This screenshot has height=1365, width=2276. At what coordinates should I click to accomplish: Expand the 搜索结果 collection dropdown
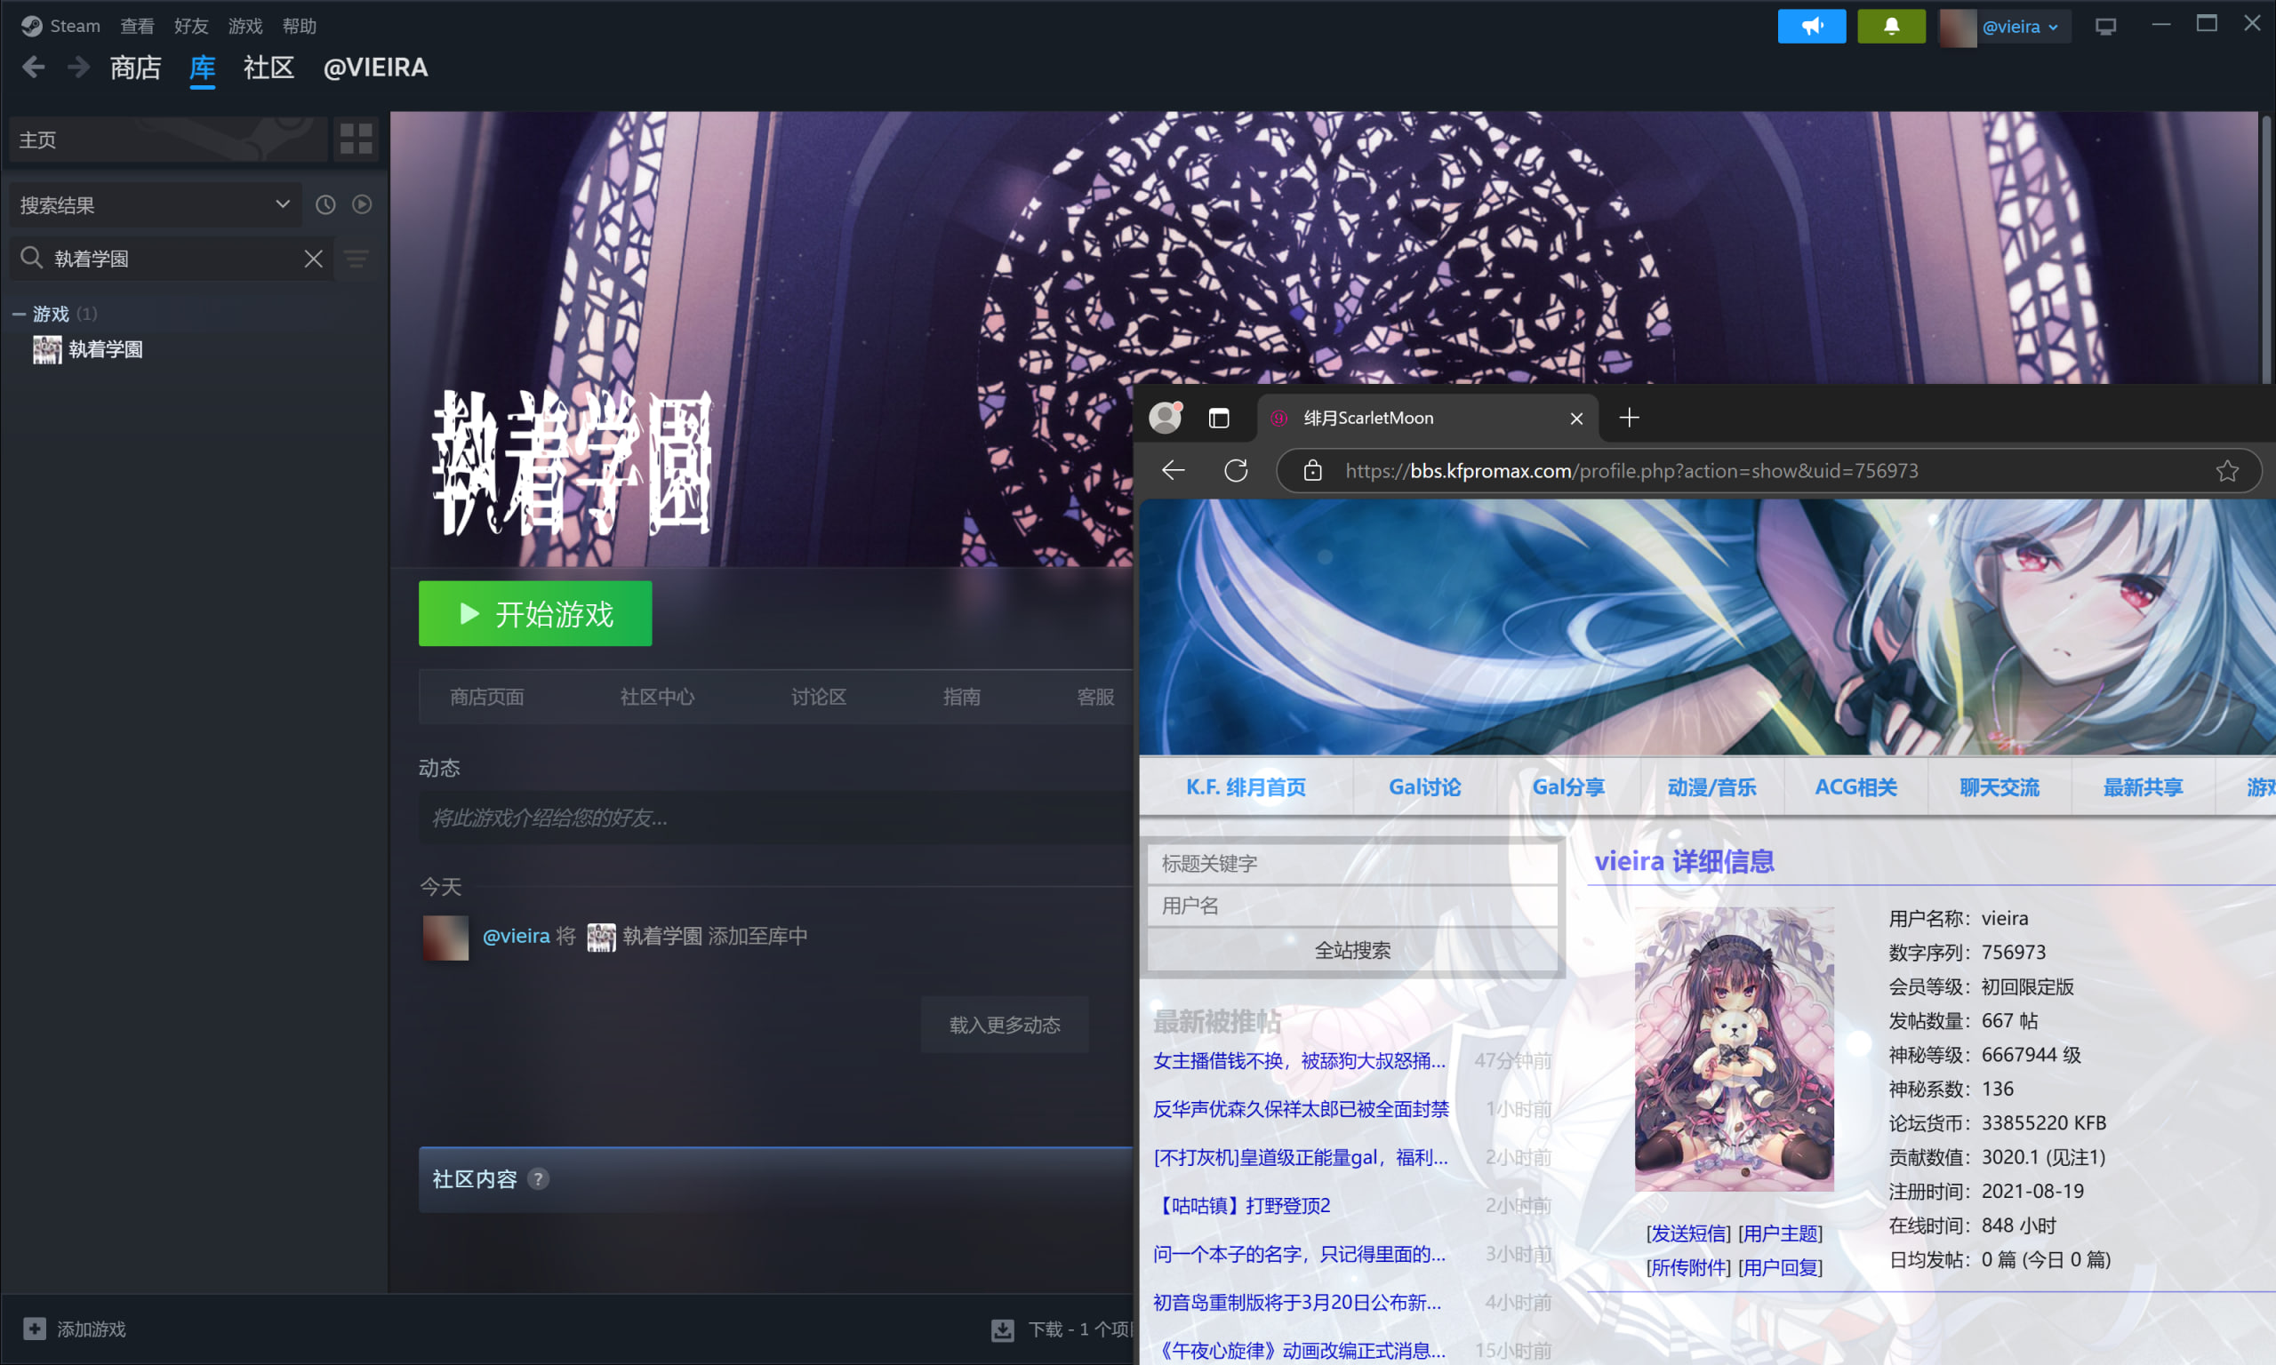(283, 204)
